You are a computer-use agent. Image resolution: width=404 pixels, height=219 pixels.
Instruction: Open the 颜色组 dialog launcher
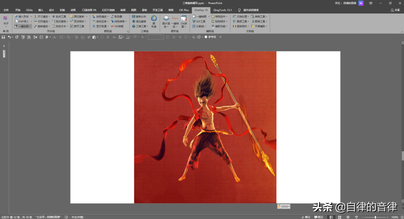128,31
